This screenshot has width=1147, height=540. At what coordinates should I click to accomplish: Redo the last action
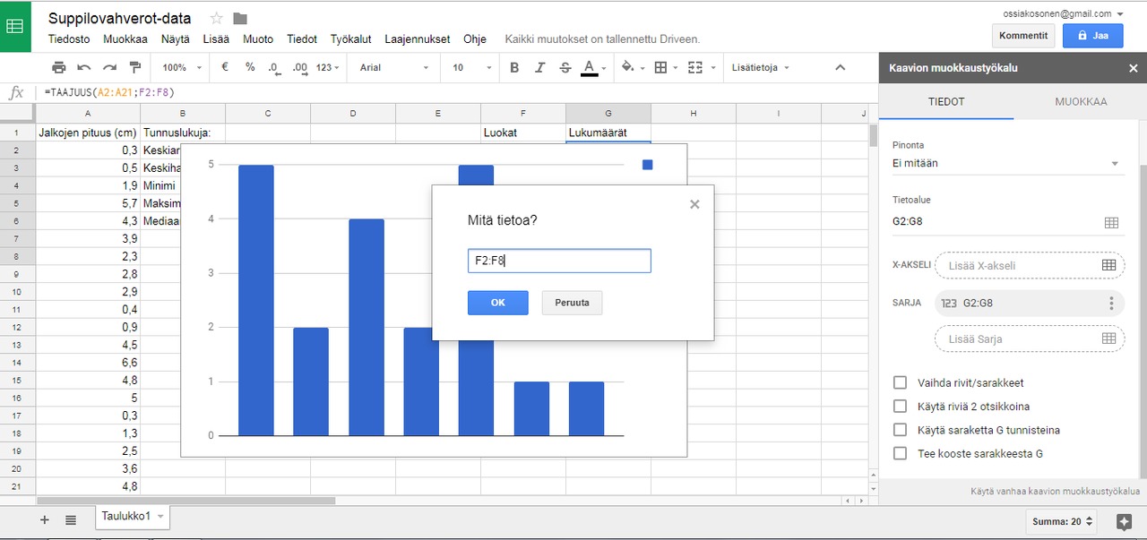pos(109,67)
